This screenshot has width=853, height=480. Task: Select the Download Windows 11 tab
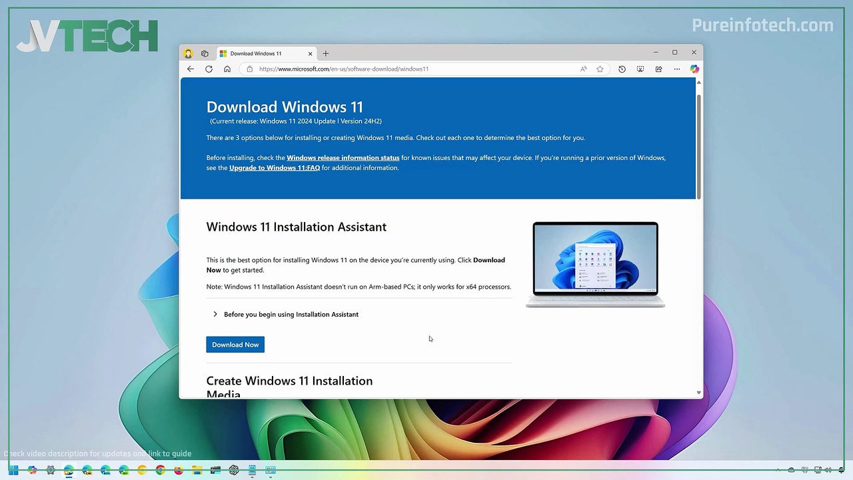(x=267, y=53)
